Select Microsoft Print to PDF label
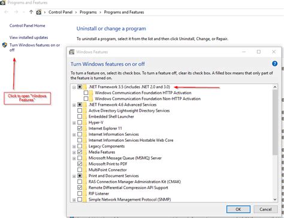Screen dimensions: 284x218 click(108, 164)
